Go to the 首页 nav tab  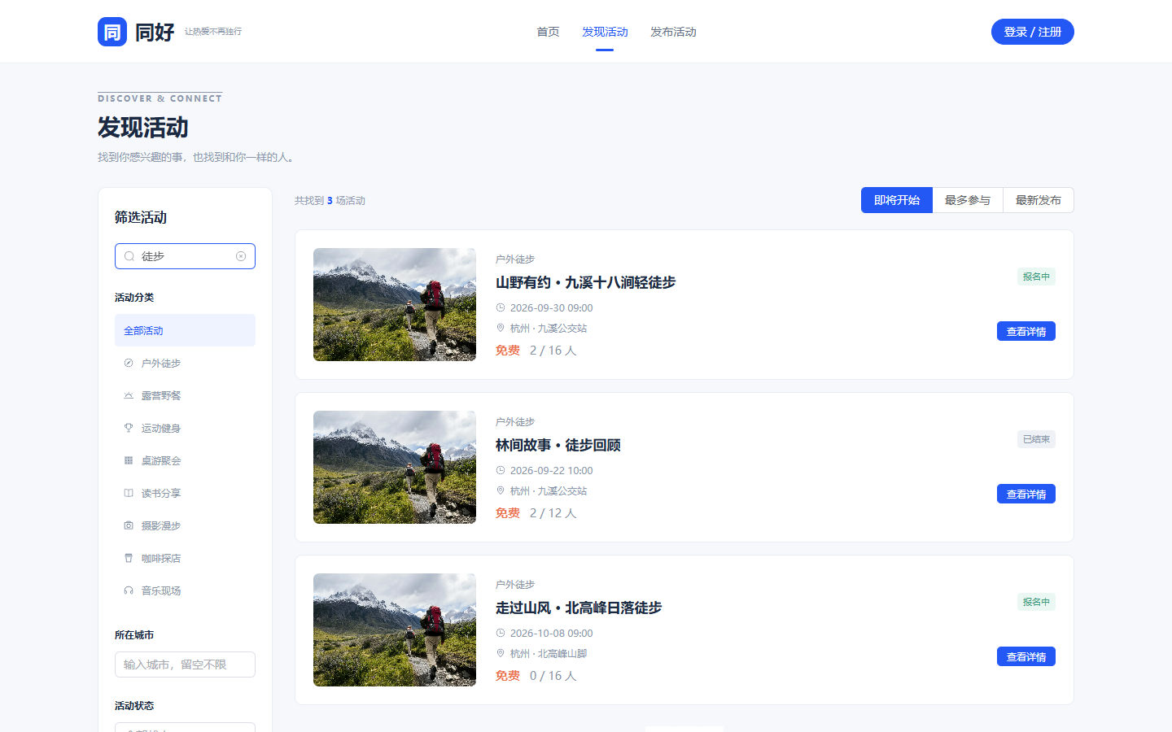[x=548, y=32]
